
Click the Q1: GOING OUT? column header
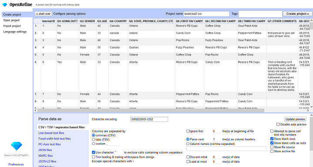(x=67, y=21)
